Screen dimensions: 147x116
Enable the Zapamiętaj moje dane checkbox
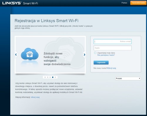(95, 53)
